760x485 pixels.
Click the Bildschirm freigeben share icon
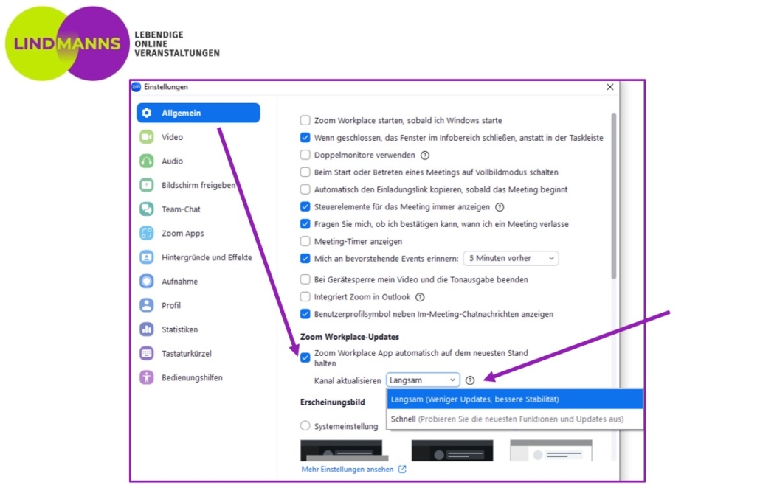146,185
